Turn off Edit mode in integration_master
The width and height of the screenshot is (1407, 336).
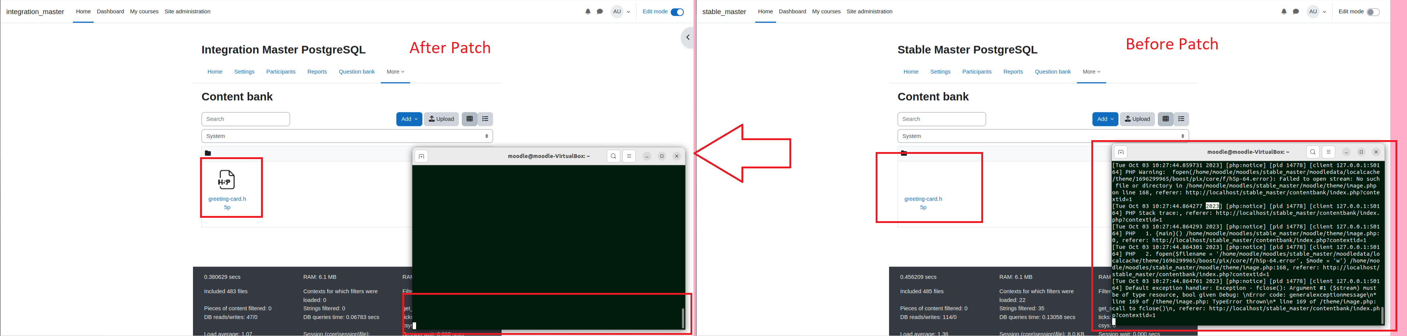tap(677, 12)
